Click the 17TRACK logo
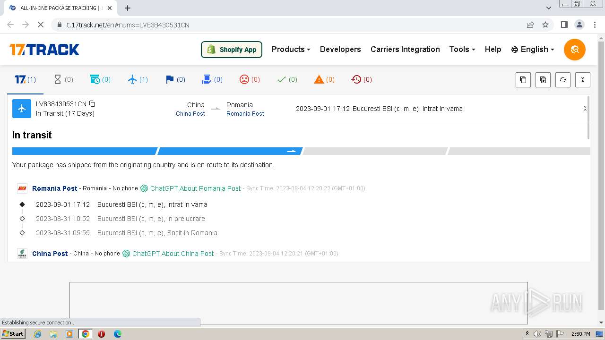 click(44, 50)
